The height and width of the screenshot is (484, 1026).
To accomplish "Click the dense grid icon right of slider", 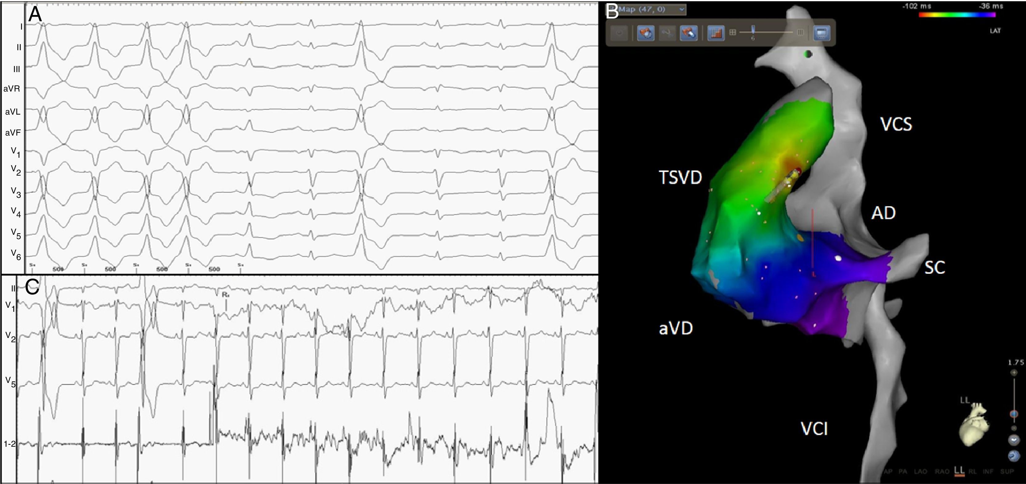I will pos(800,32).
